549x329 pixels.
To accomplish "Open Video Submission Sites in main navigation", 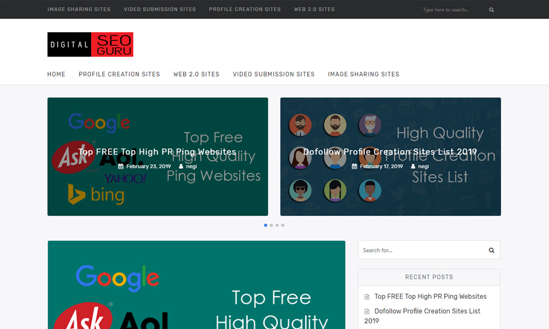I will tap(273, 74).
